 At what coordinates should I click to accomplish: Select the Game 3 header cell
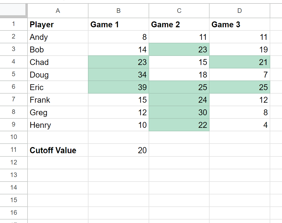(239, 24)
